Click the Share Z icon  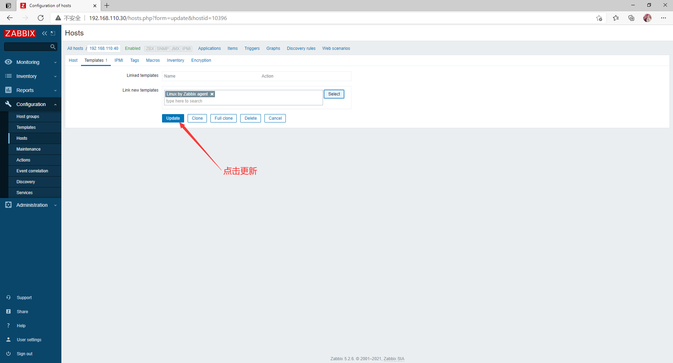pos(8,311)
